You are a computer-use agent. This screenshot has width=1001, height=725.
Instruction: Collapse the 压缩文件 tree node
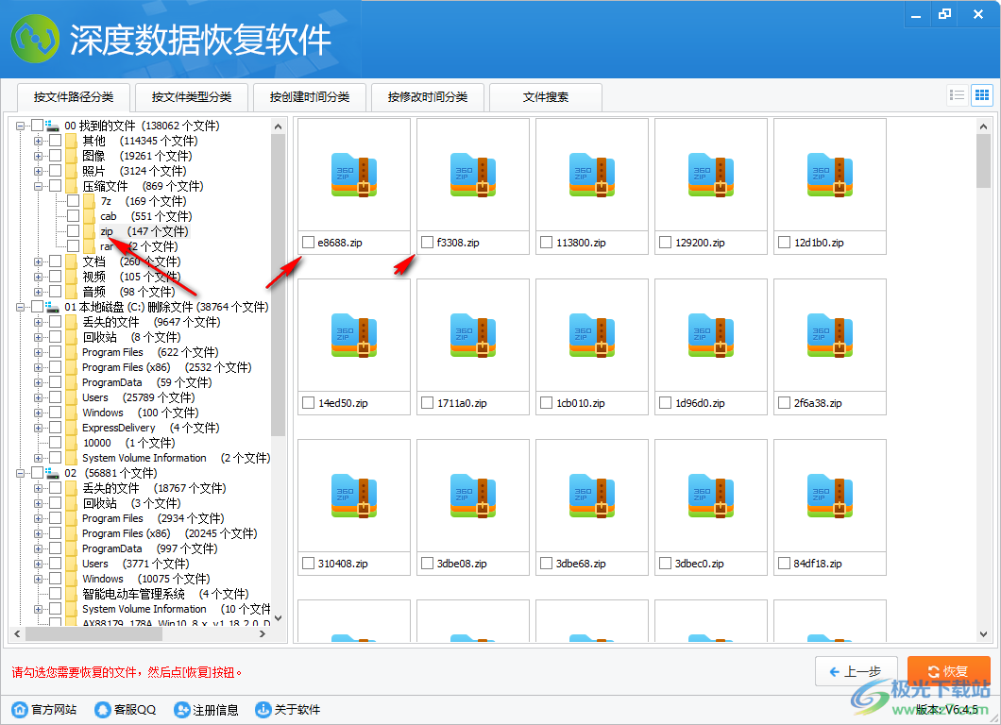click(39, 186)
